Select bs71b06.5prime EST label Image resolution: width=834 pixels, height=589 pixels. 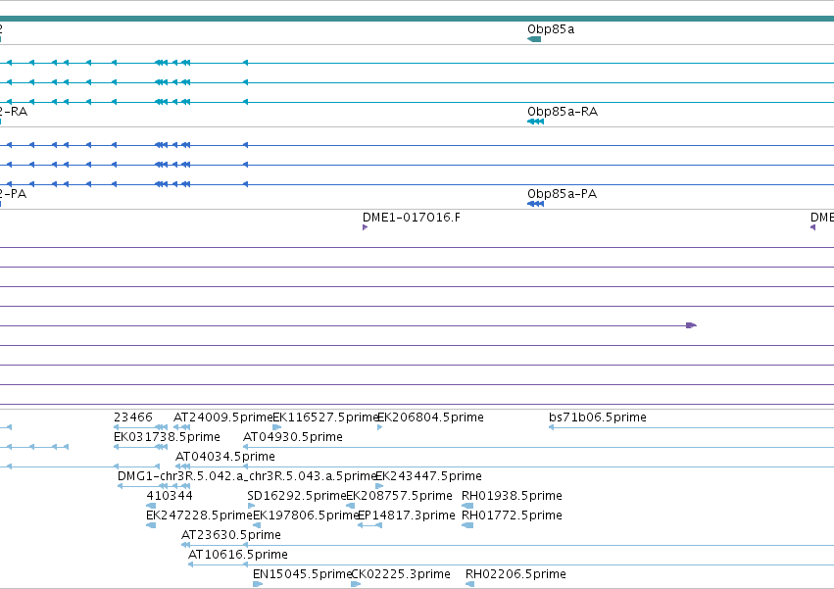597,417
